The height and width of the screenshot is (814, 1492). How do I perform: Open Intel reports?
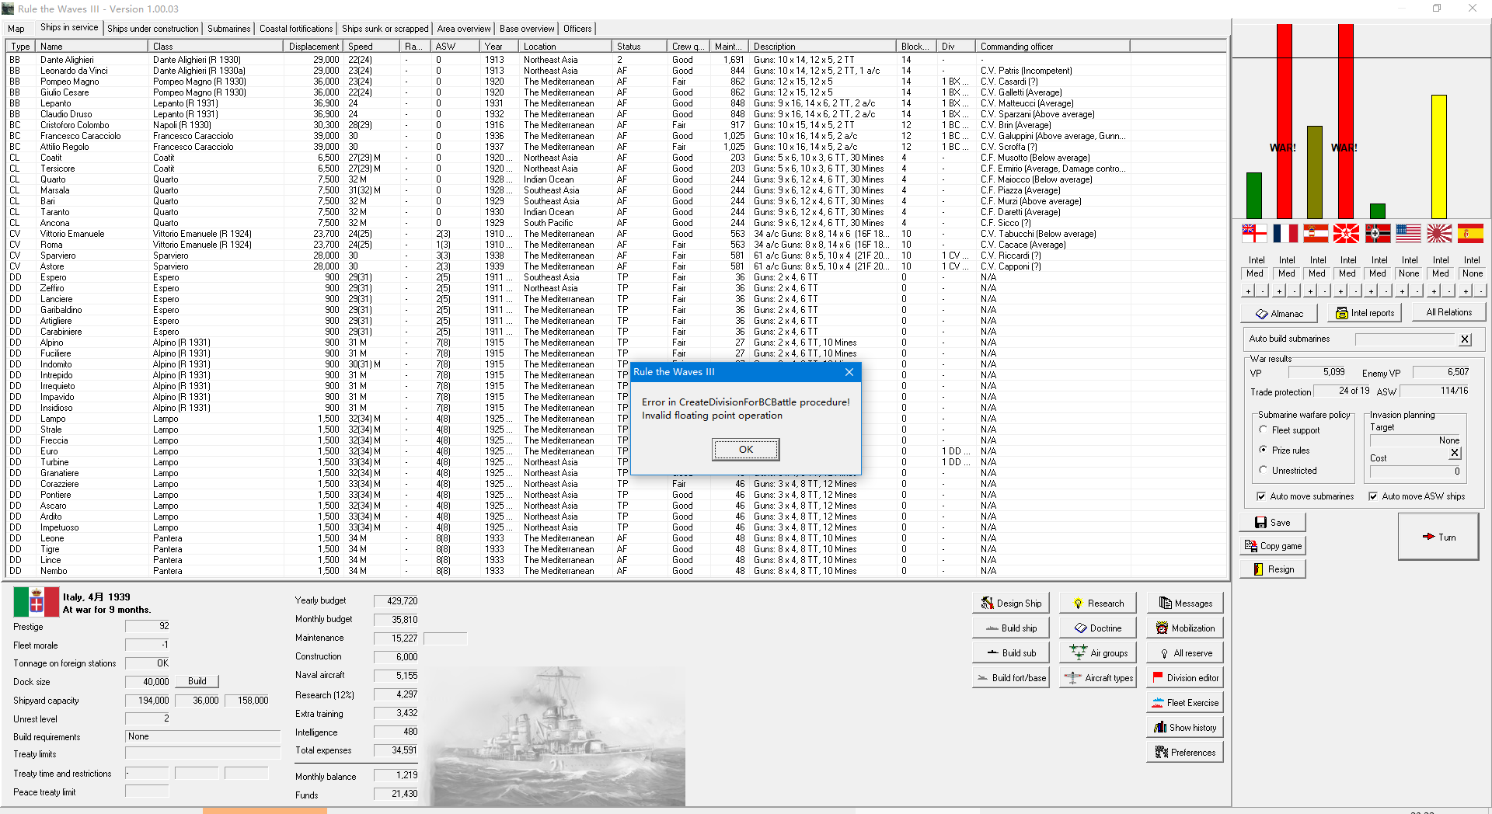[1365, 312]
